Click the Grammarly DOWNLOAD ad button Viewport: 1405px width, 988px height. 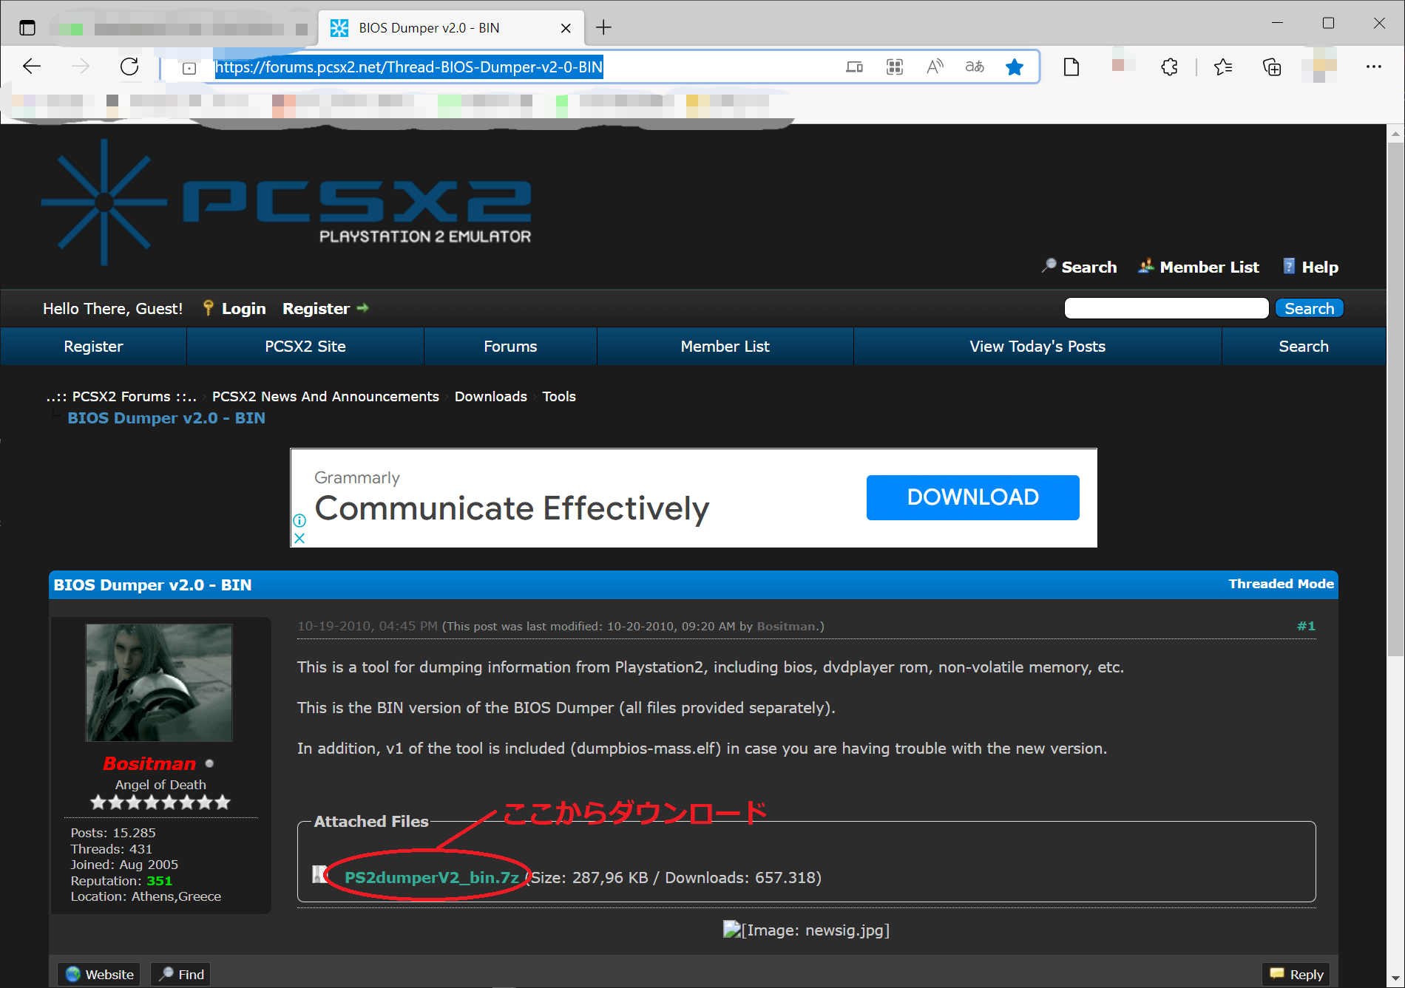972,497
